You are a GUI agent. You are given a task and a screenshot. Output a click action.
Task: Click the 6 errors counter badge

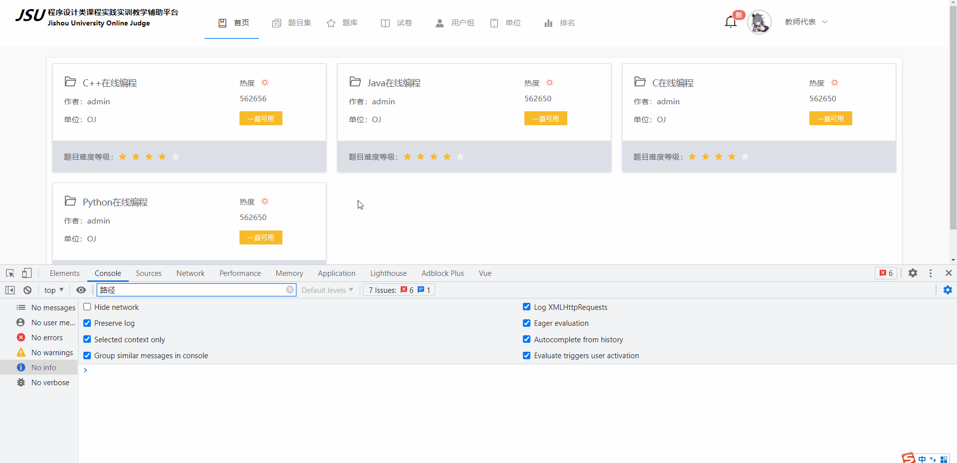point(886,273)
